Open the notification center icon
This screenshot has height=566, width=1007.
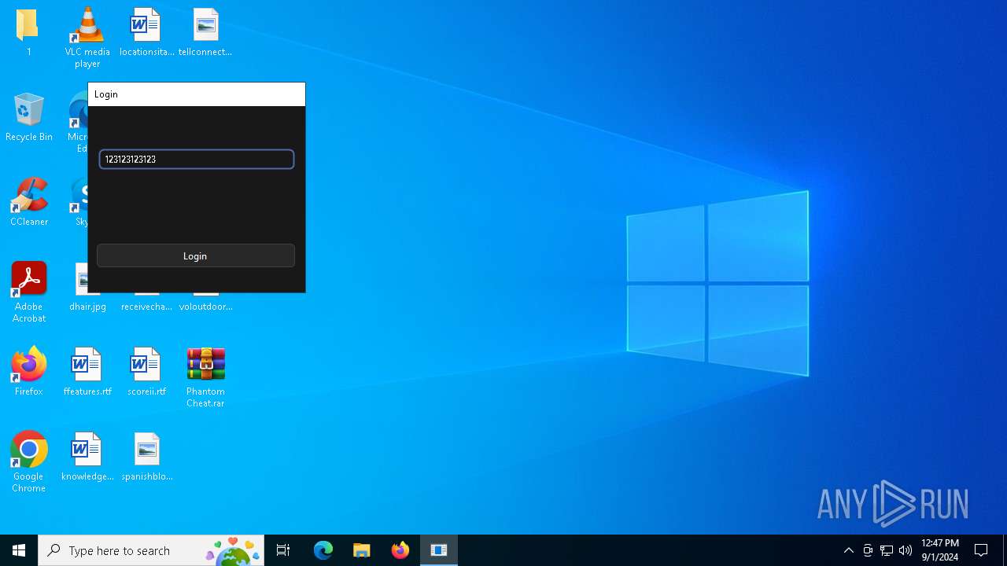click(981, 550)
